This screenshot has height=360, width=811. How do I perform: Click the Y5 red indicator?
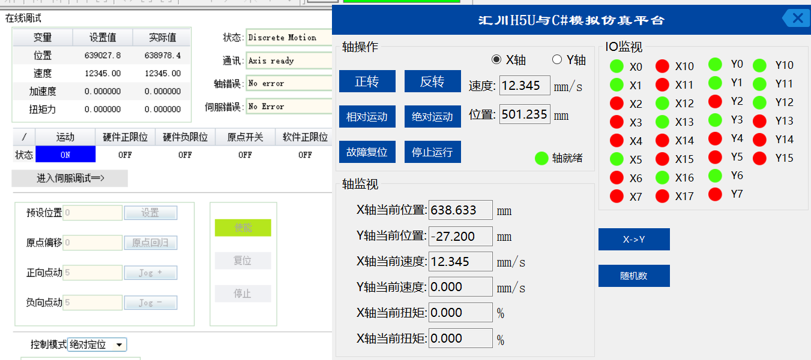pos(715,157)
